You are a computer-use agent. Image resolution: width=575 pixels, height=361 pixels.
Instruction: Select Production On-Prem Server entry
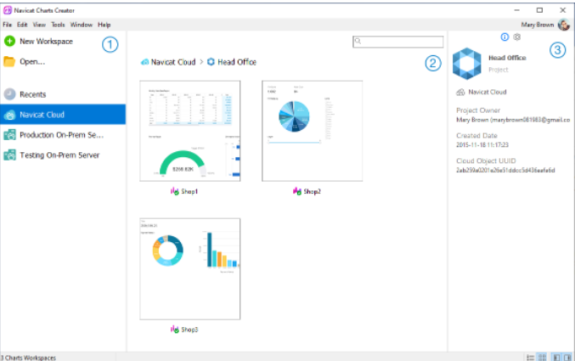63,135
